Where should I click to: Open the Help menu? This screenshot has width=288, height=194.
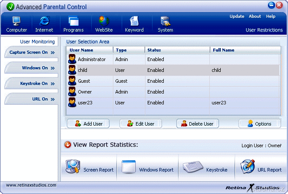[271, 16]
